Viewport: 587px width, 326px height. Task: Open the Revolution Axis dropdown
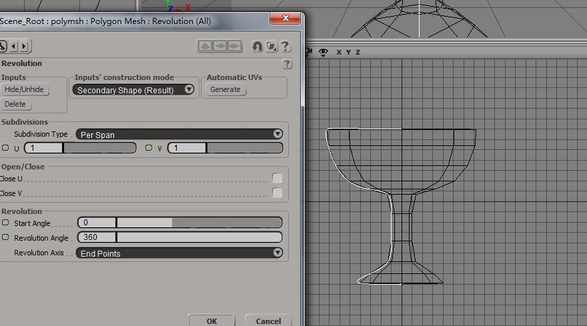click(179, 253)
